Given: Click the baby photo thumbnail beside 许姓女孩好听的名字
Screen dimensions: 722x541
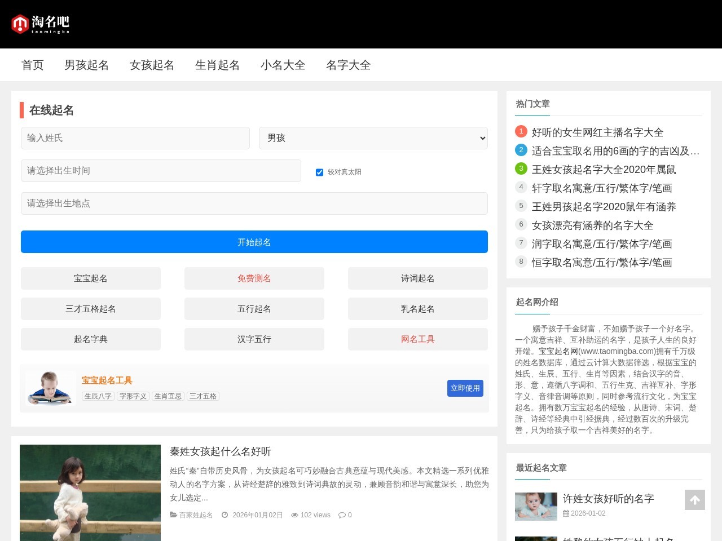Looking at the screenshot, I should click(536, 507).
